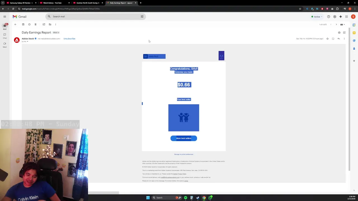The height and width of the screenshot is (201, 358).
Task: Open Gmail Settings gear
Action: coord(335,17)
